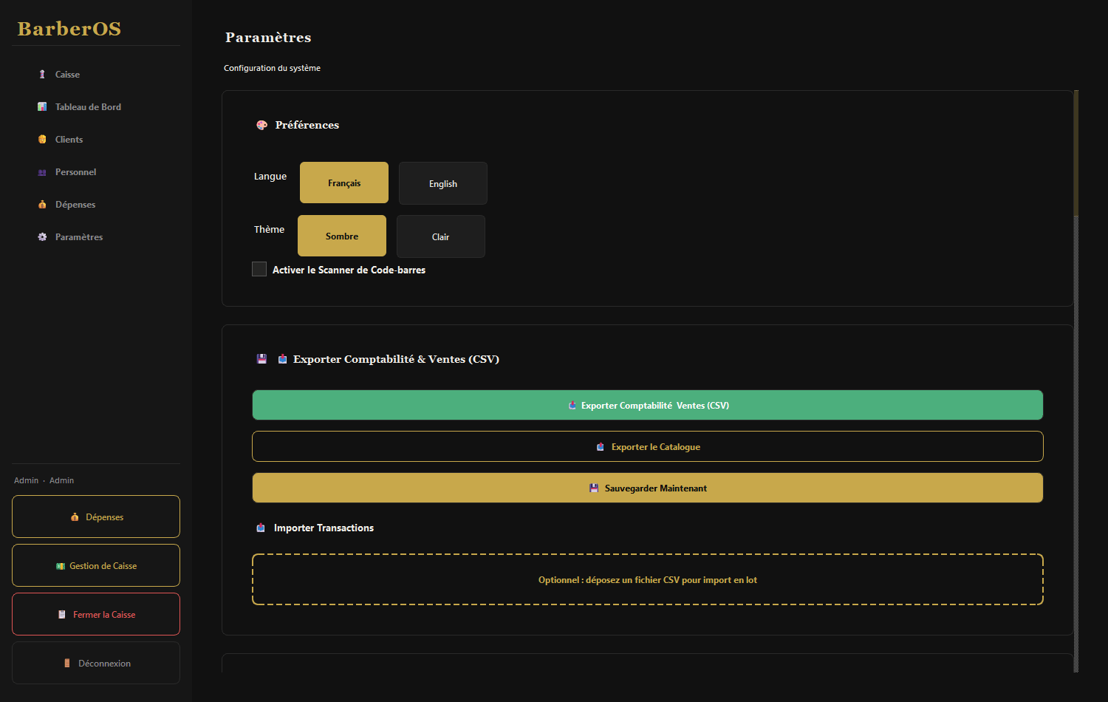This screenshot has width=1108, height=702.
Task: Click the outbox icon in export heading
Action: (282, 359)
